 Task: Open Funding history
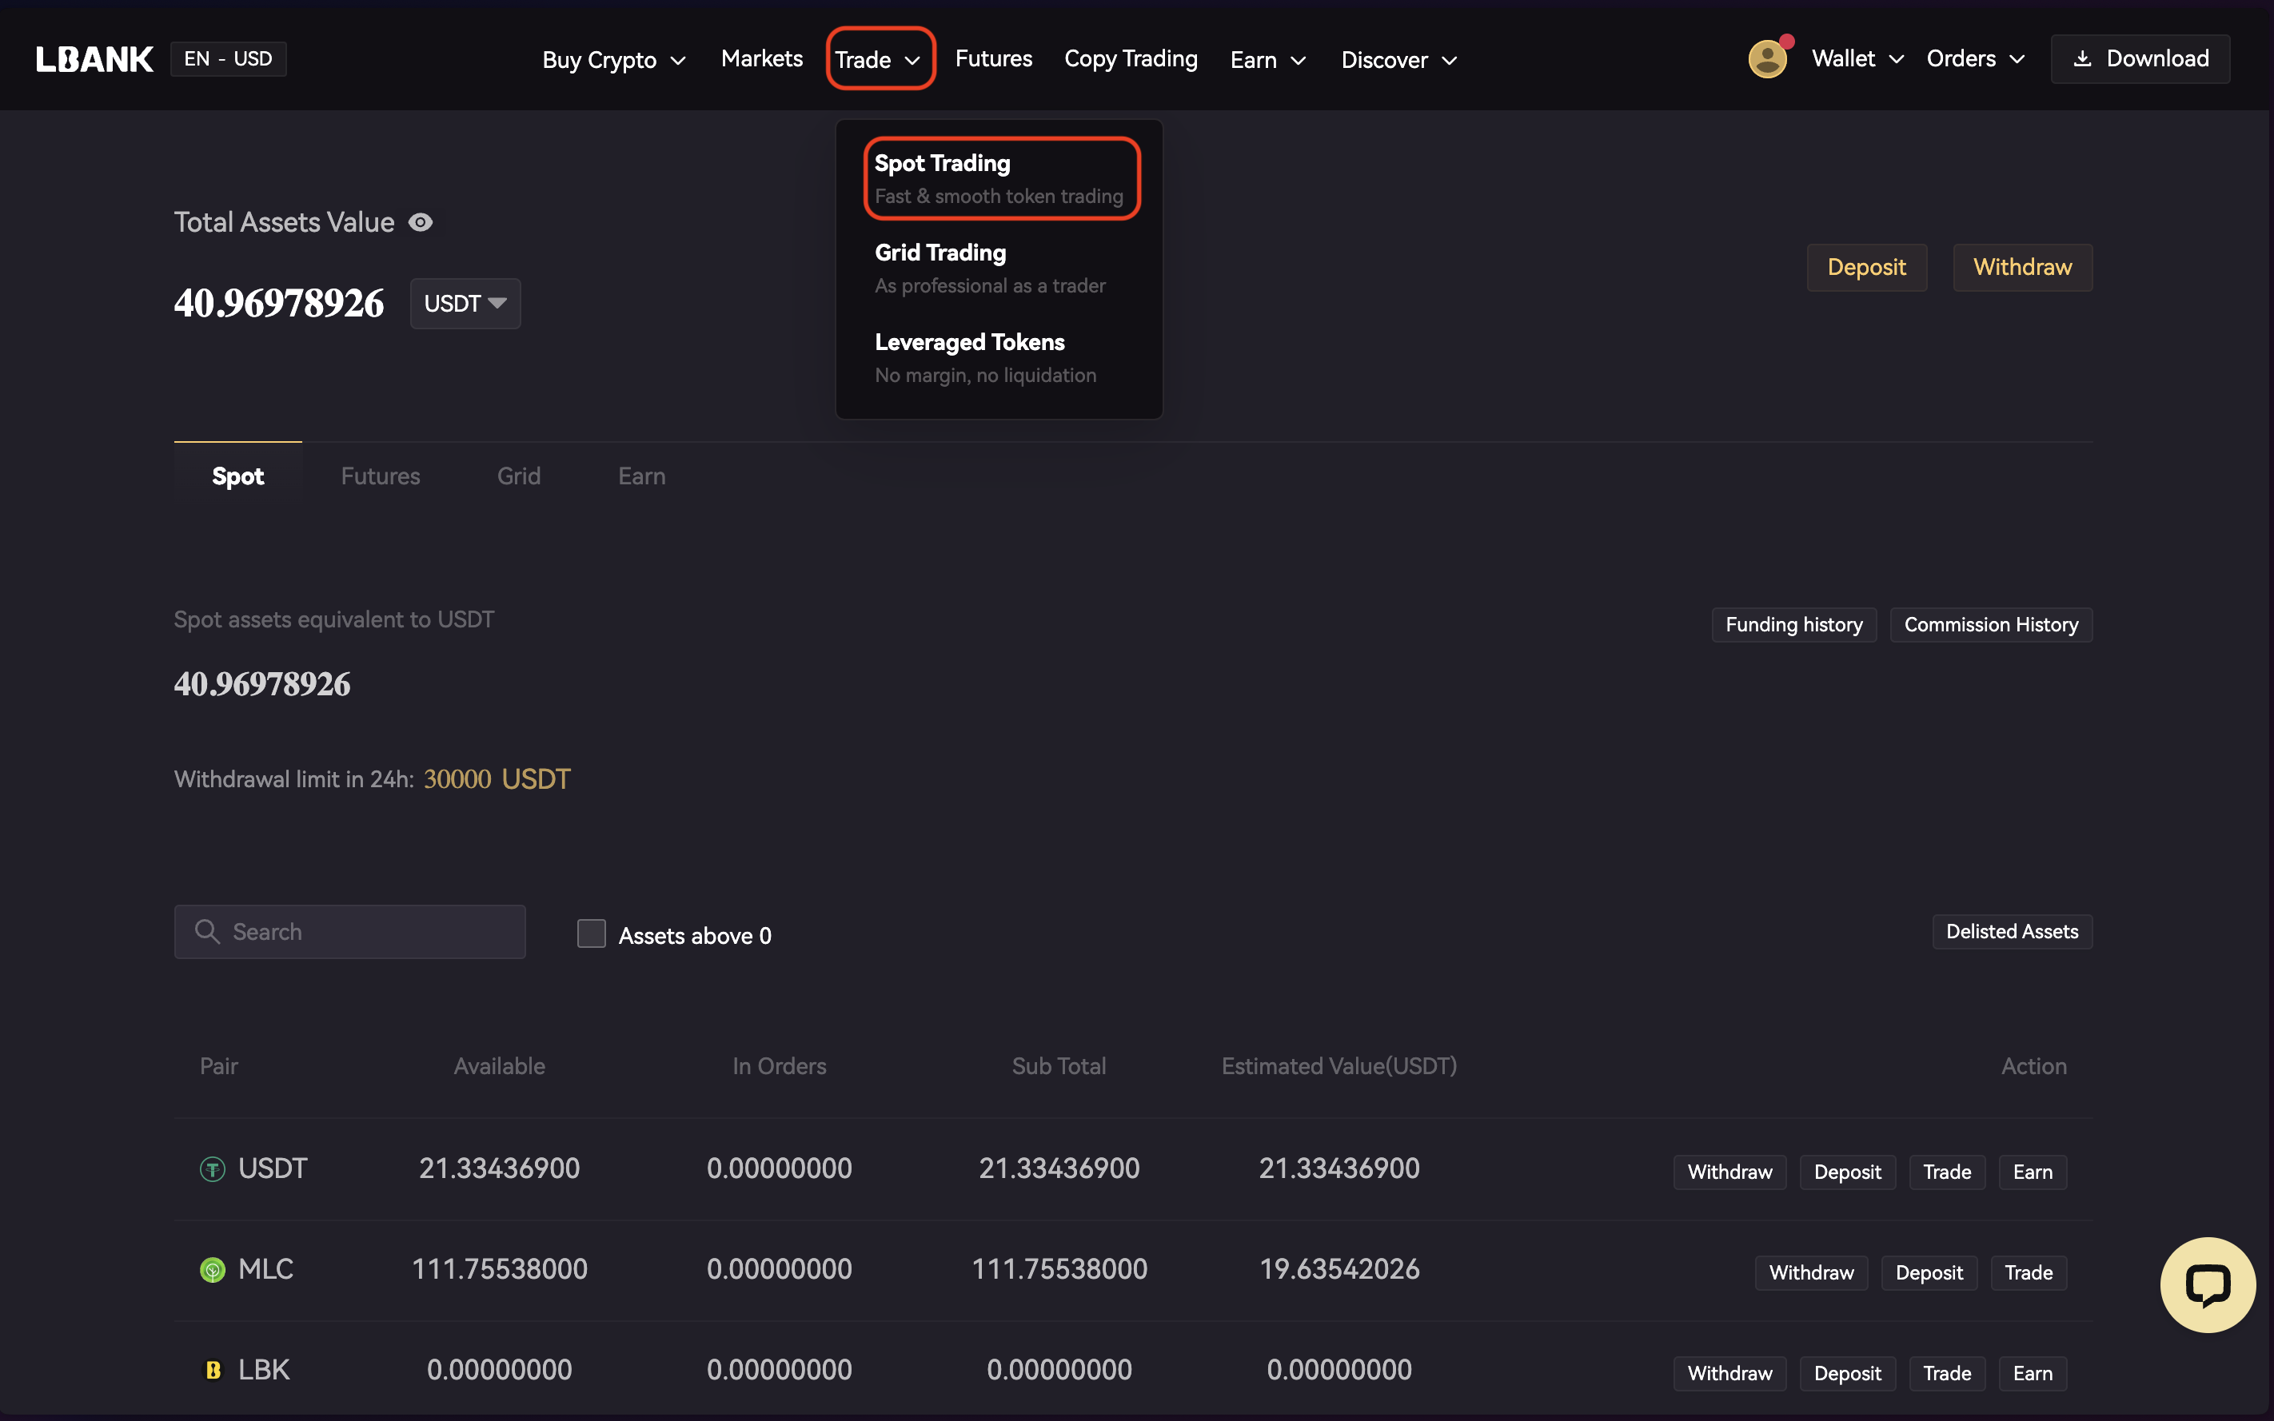click(1793, 625)
